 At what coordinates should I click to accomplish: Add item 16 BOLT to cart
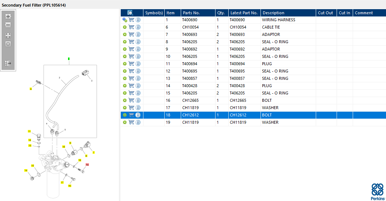coord(131,100)
